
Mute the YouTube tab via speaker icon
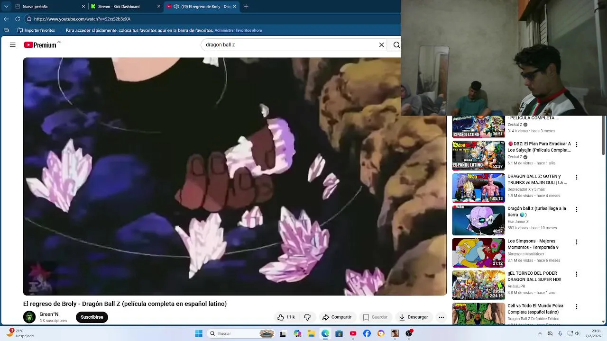176,7
